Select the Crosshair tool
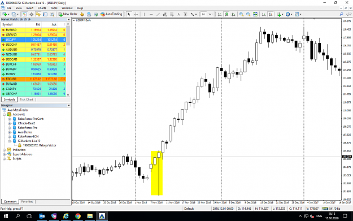 click(136, 14)
